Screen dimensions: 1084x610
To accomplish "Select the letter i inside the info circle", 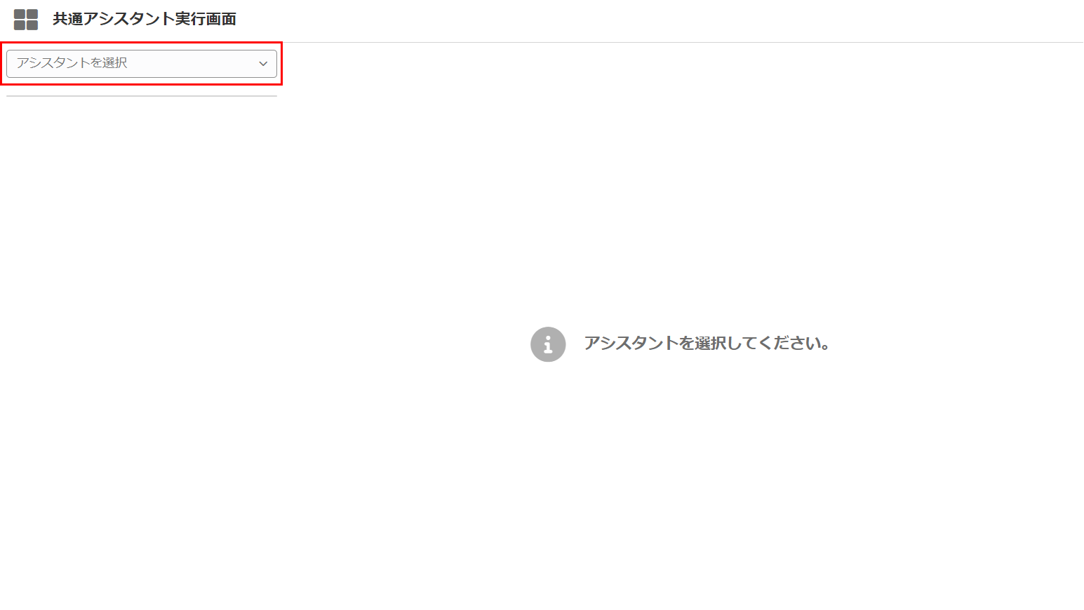I will click(x=548, y=344).
